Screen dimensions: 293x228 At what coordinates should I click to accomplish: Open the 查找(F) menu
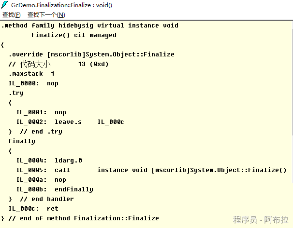point(12,15)
